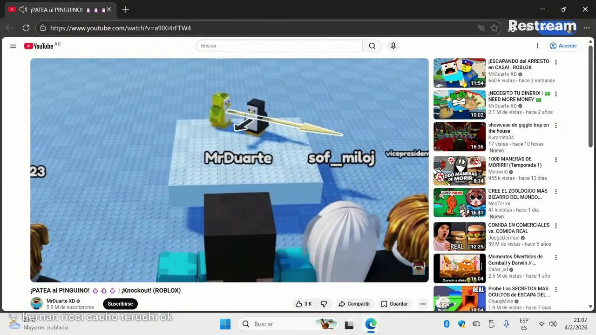Click title ¡ESCAPANDO del ARRESTO en CASA!
Screen dimensions: 596x335
[x=519, y=64]
